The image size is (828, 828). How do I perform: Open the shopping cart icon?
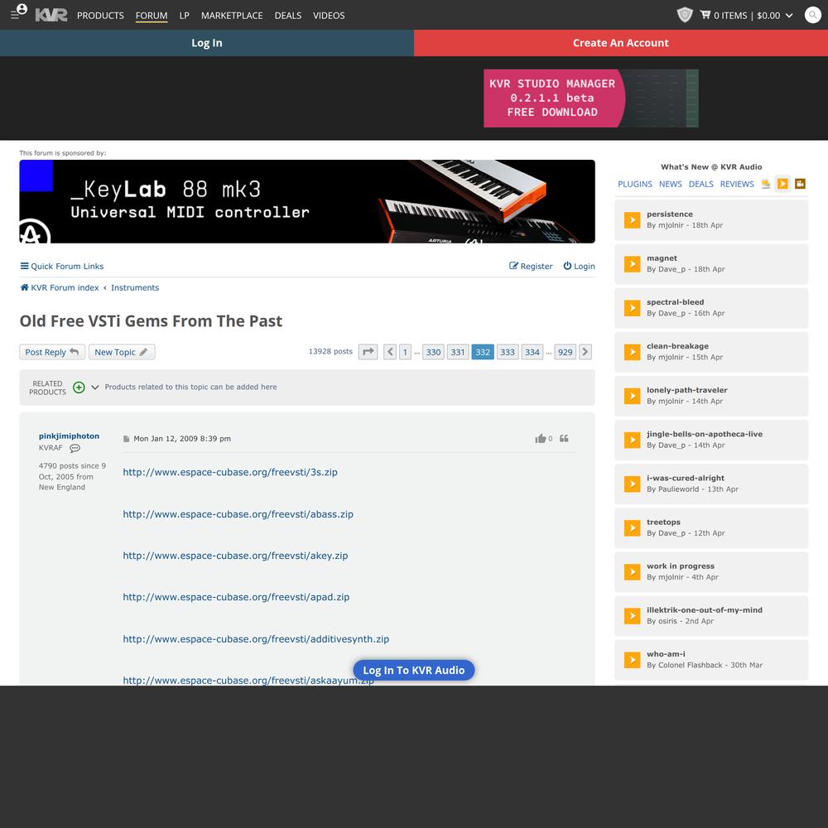coord(705,15)
